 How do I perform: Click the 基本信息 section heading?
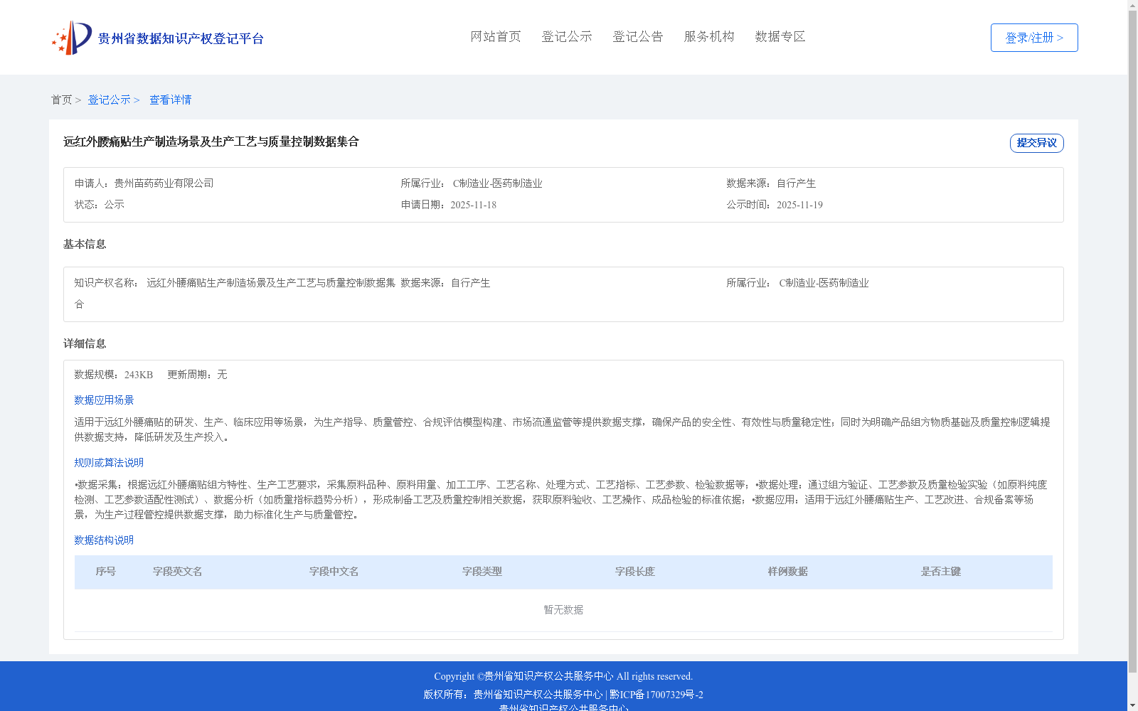pyautogui.click(x=85, y=245)
